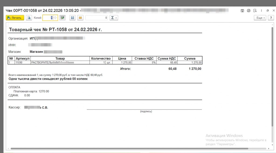Click the title bar save icon
Viewport: 276px width, 153px height.
click(x=242, y=11)
